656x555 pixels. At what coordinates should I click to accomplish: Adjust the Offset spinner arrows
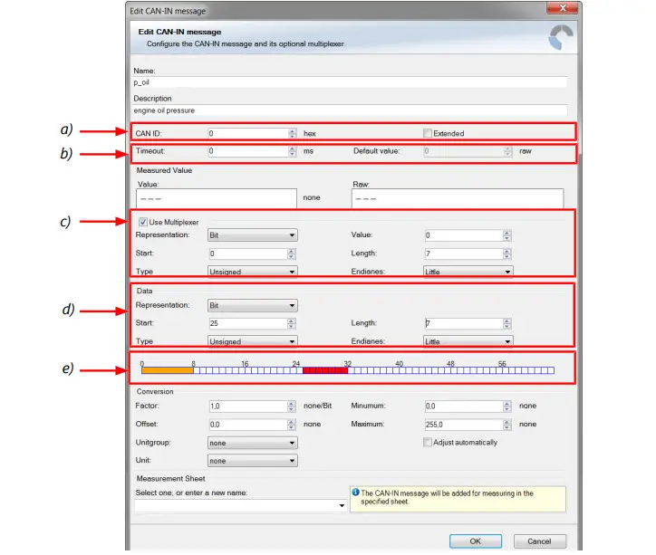(x=292, y=425)
